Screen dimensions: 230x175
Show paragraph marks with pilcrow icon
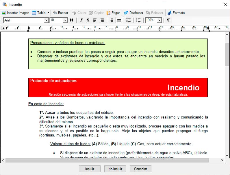click(168, 20)
